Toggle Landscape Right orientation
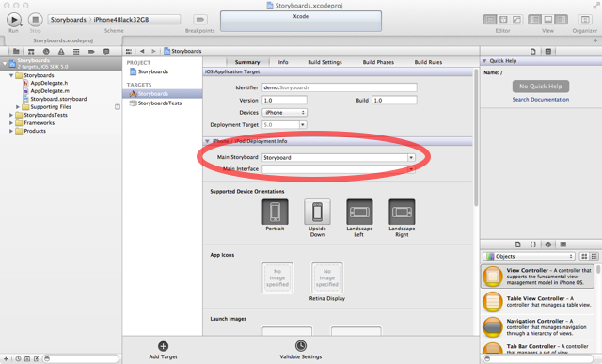The image size is (602, 364). coord(402,212)
